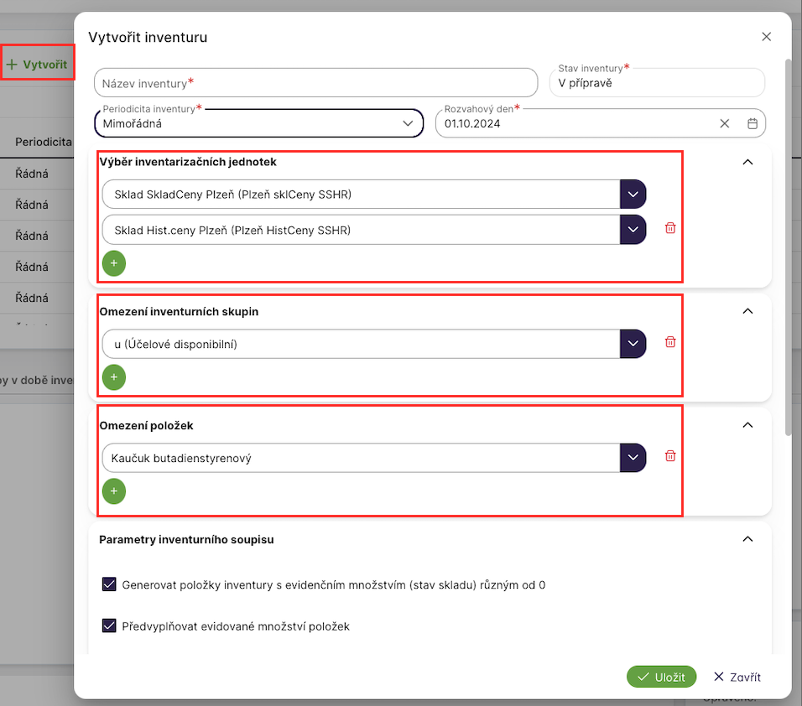Open calendar picker for Rozvahový den
Screen dimensions: 802x706
tap(753, 123)
